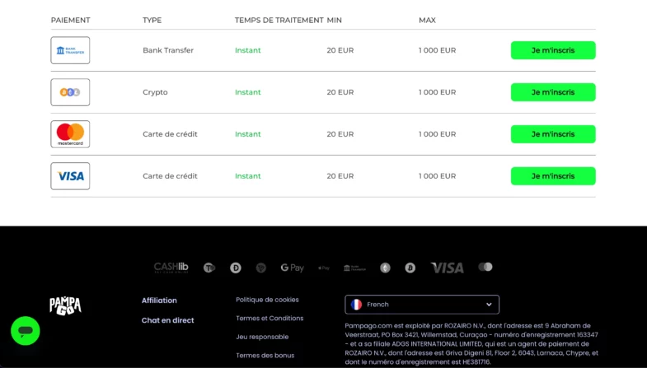Click the language dropdown chevron arrow
Viewport: 647px width, 368px height.
coord(489,305)
